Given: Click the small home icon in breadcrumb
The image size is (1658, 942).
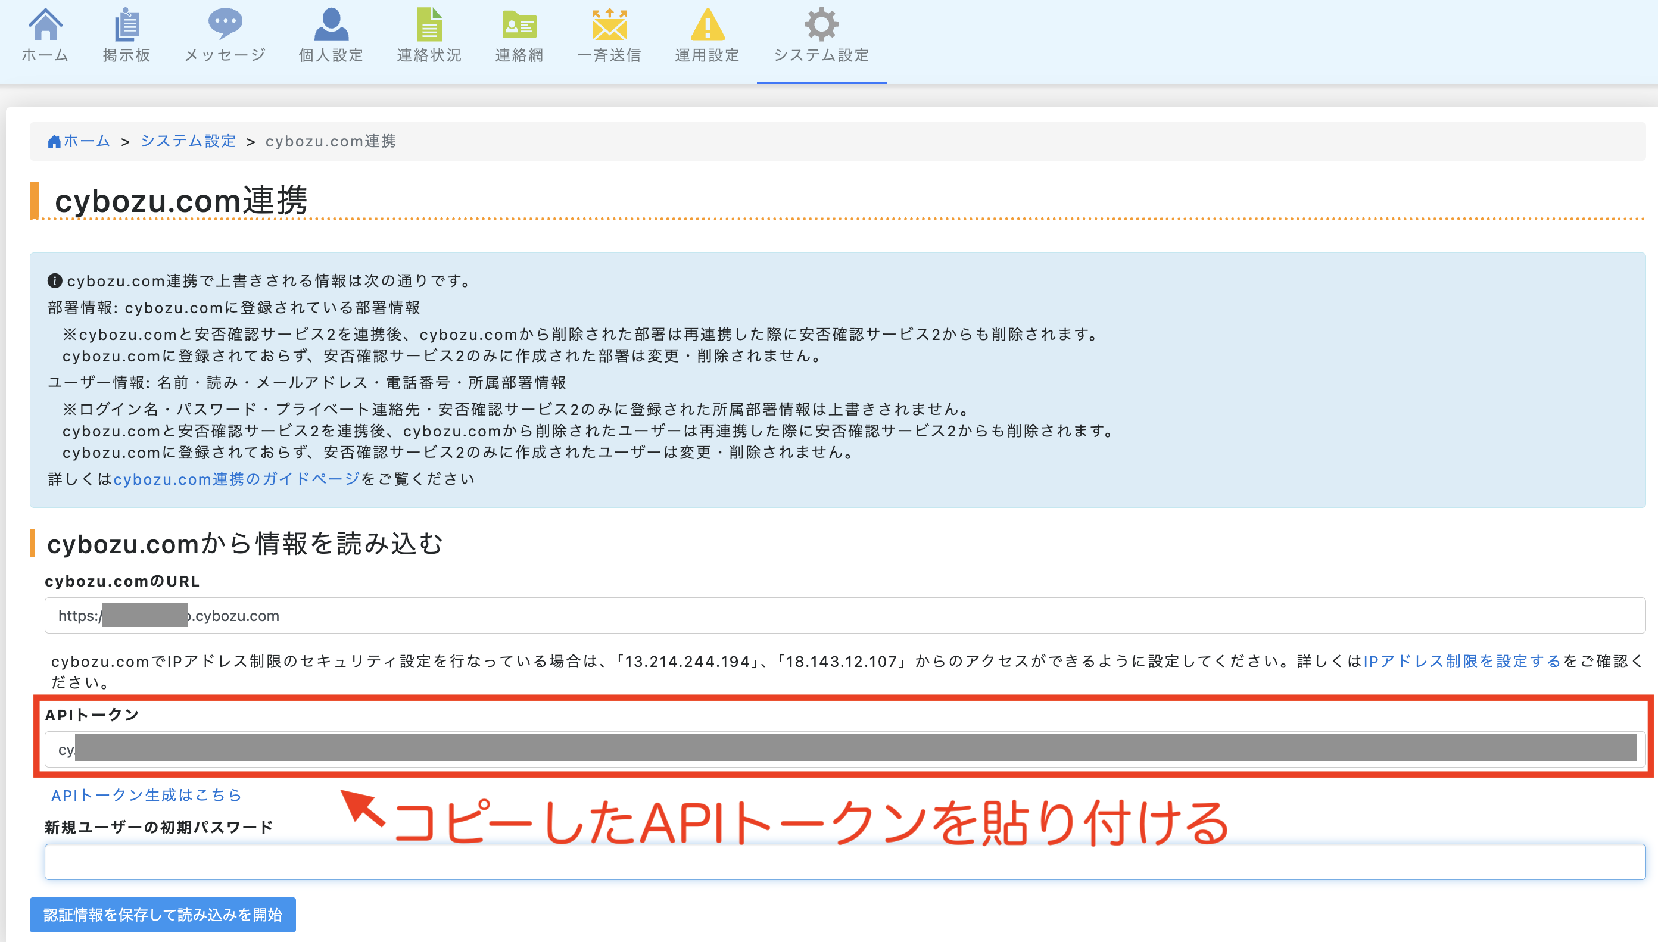Looking at the screenshot, I should [x=54, y=141].
